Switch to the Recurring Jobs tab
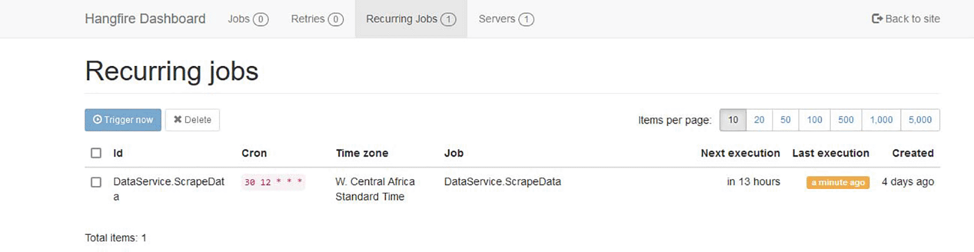The image size is (974, 252). [x=411, y=19]
